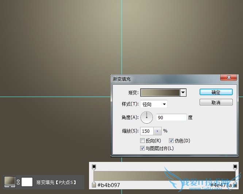
Task: Open the scale slider arrow button
Action: tap(158, 131)
